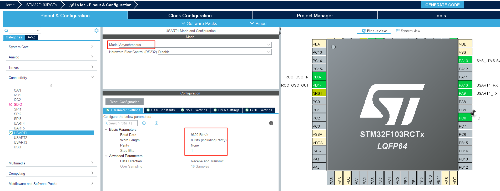Open the User Constants tab
This screenshot has height=191, width=500.
(161, 110)
